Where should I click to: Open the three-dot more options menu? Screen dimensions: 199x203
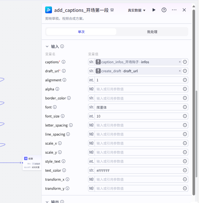pyautogui.click(x=174, y=10)
